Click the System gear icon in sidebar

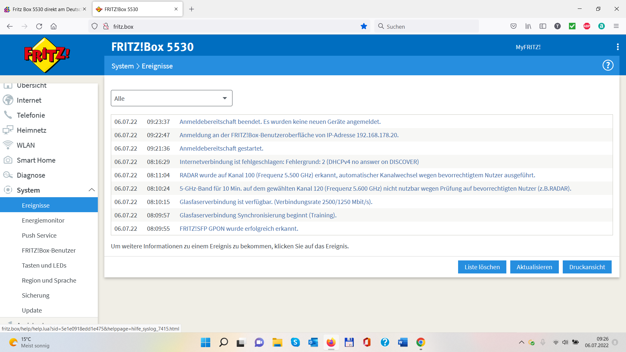8,190
